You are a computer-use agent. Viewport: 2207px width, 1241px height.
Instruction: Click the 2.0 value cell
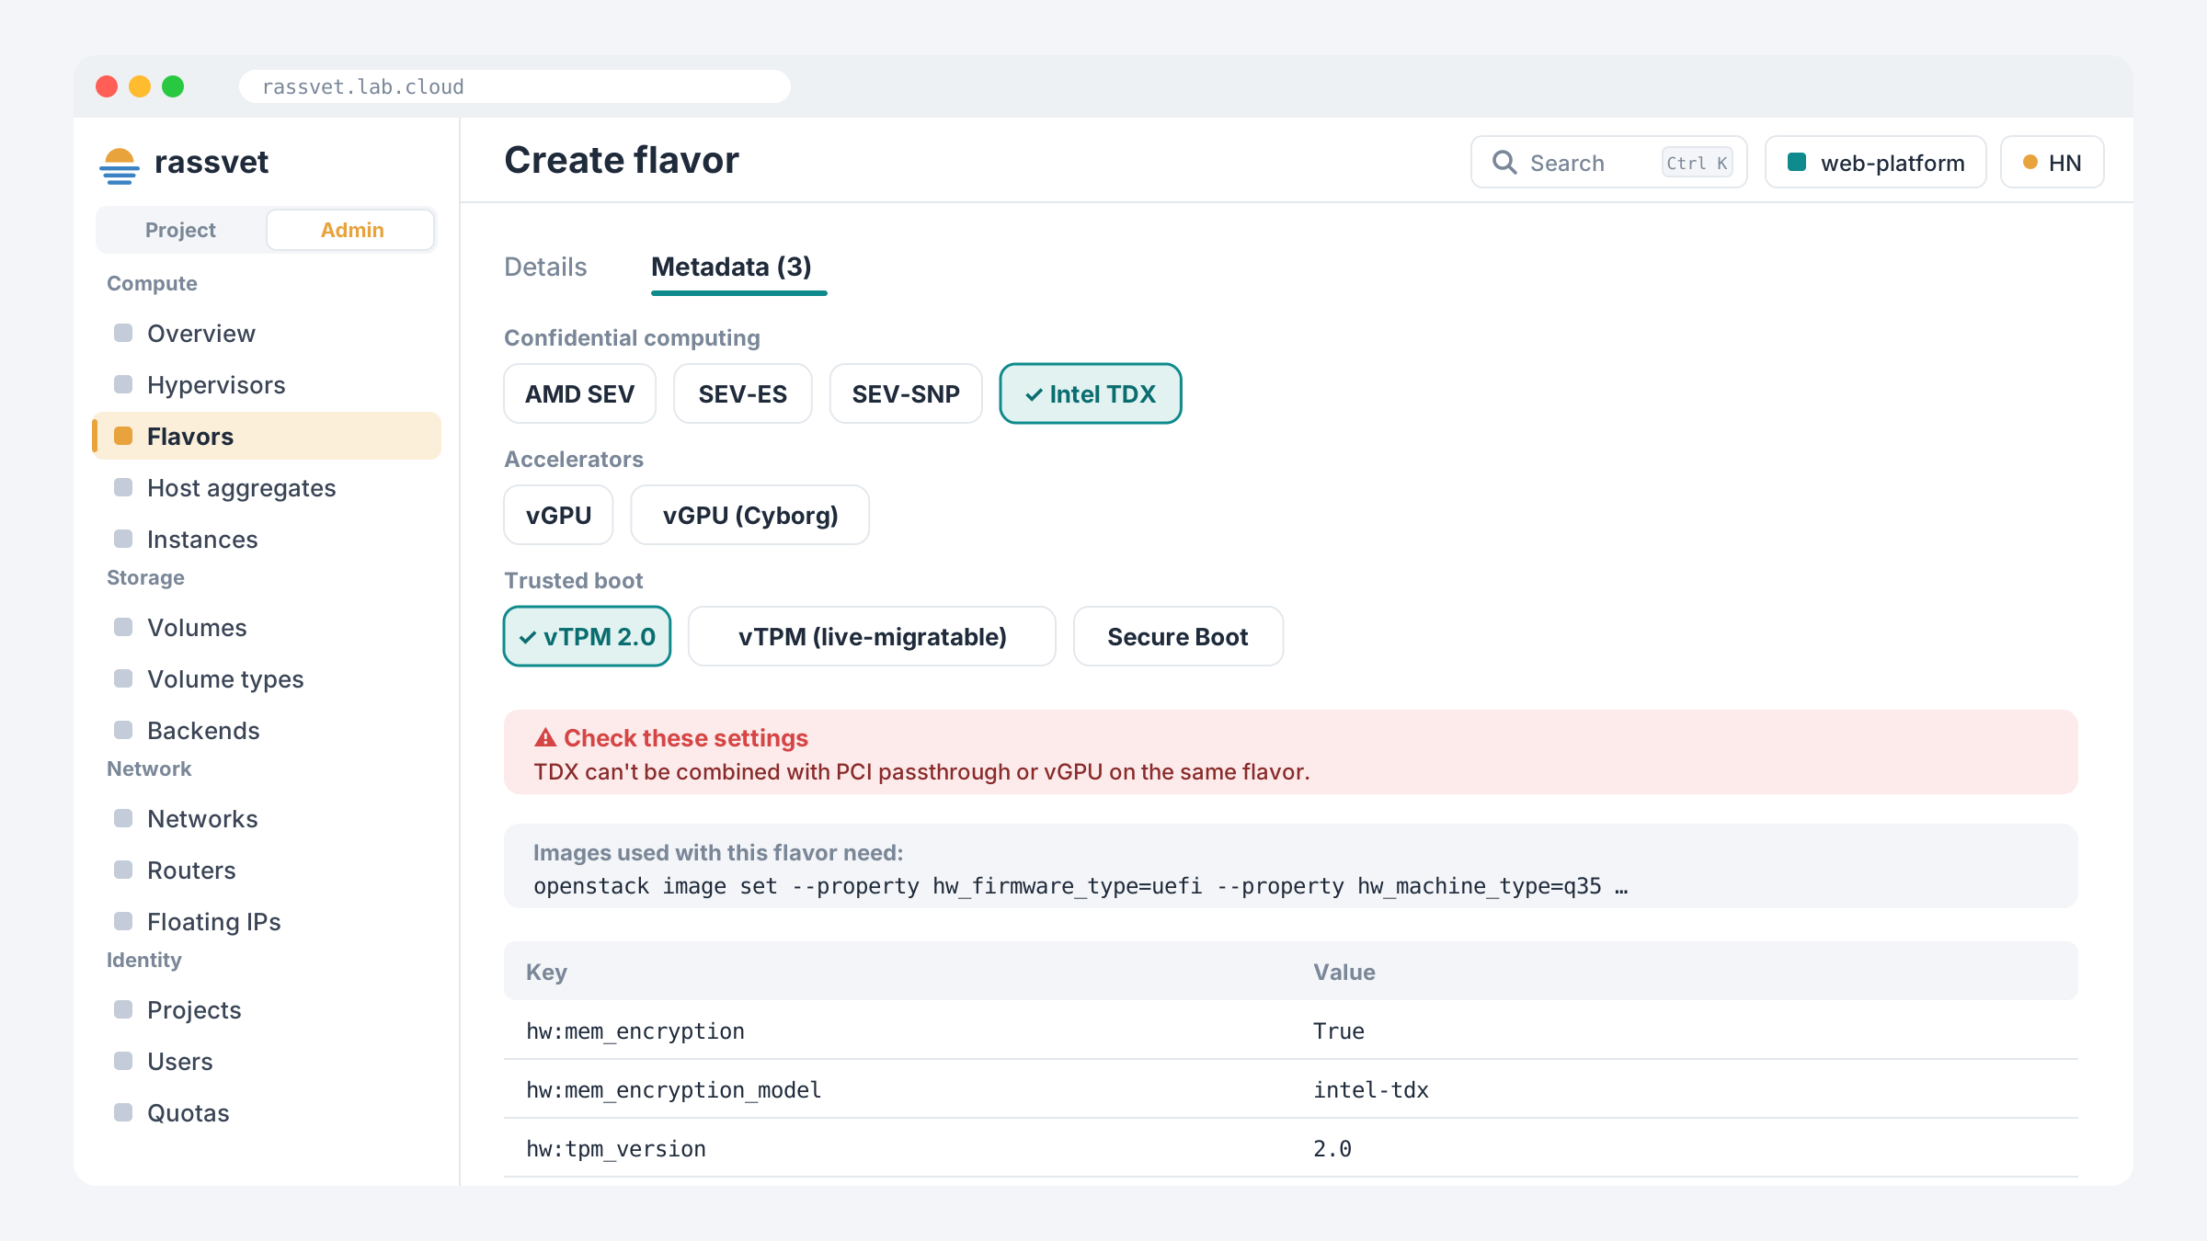1332,1148
